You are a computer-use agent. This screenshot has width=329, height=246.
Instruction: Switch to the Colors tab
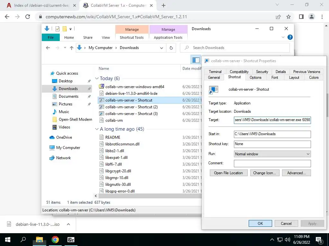(x=314, y=78)
